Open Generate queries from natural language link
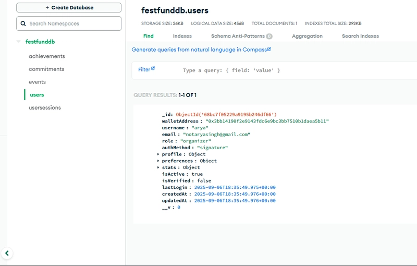Screen dimensions: 417x266 click(x=199, y=50)
